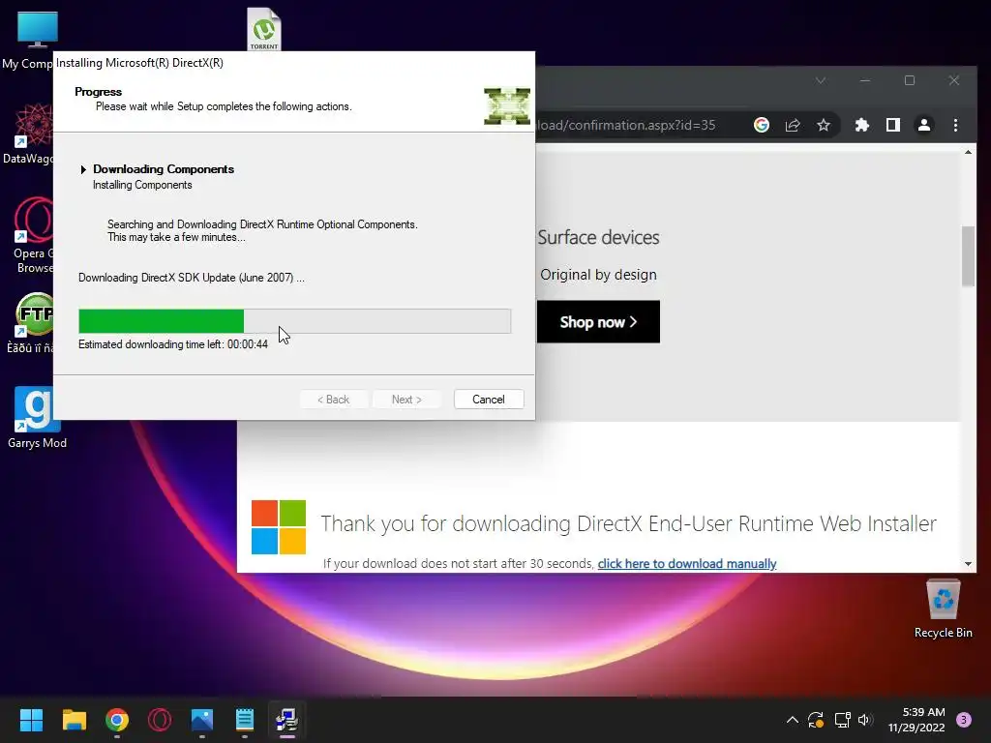Select 'Installing Components' step text
This screenshot has width=991, height=743.
[x=142, y=185]
